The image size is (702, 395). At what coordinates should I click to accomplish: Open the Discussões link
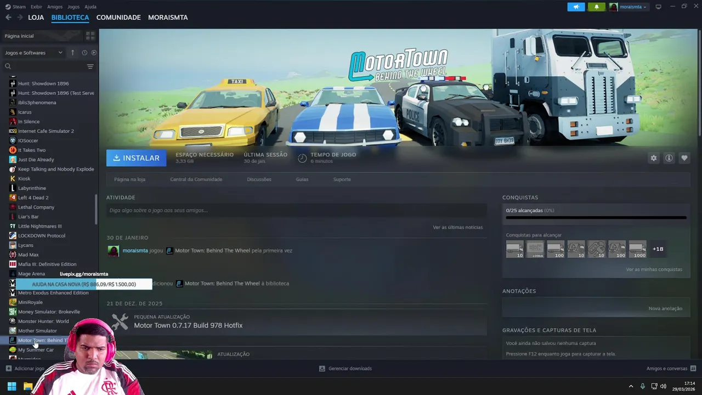[259, 179]
